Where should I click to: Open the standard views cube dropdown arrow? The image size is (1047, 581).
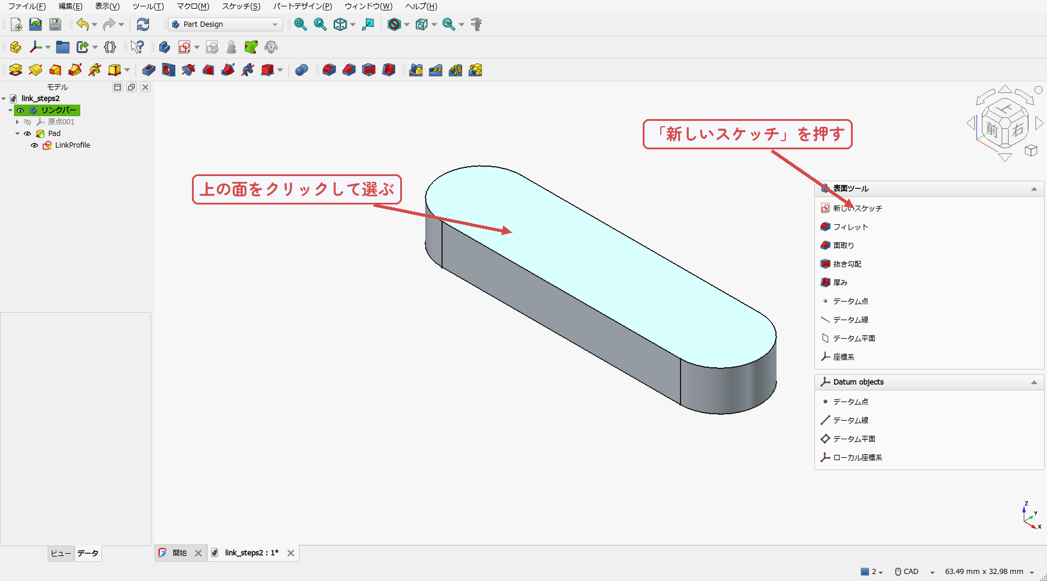click(352, 24)
